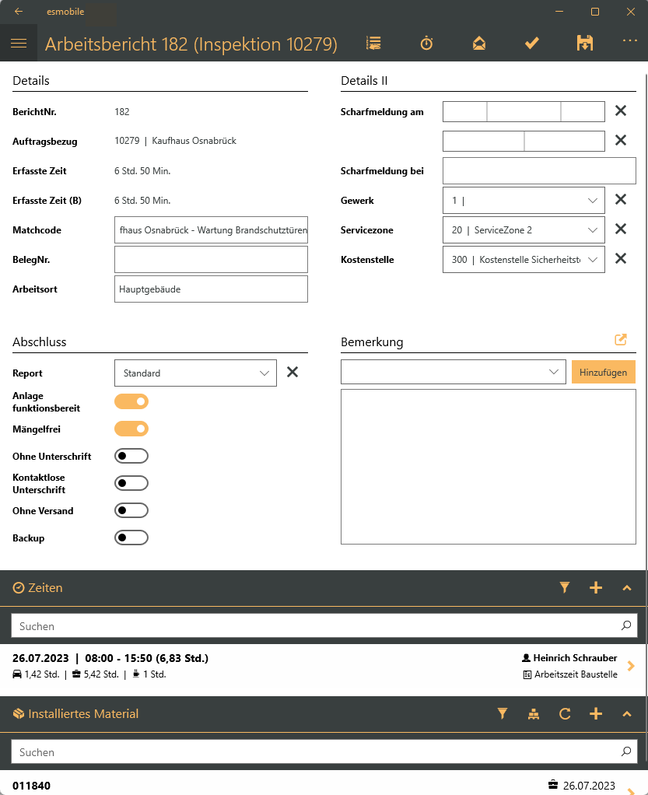Open the hamburger navigation menu
648x795 pixels.
19,43
